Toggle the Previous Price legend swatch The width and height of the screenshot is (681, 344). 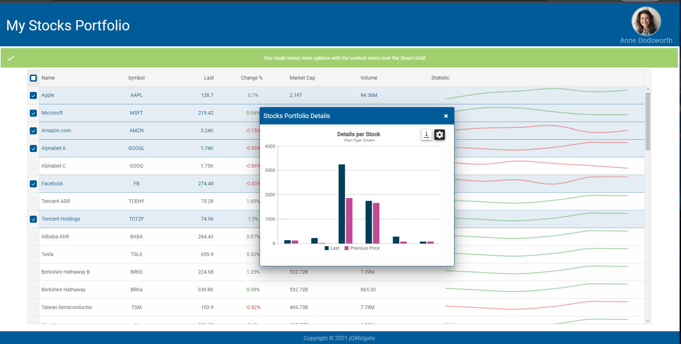pos(346,248)
